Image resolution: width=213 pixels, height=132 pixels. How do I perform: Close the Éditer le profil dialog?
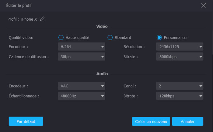[204, 5]
